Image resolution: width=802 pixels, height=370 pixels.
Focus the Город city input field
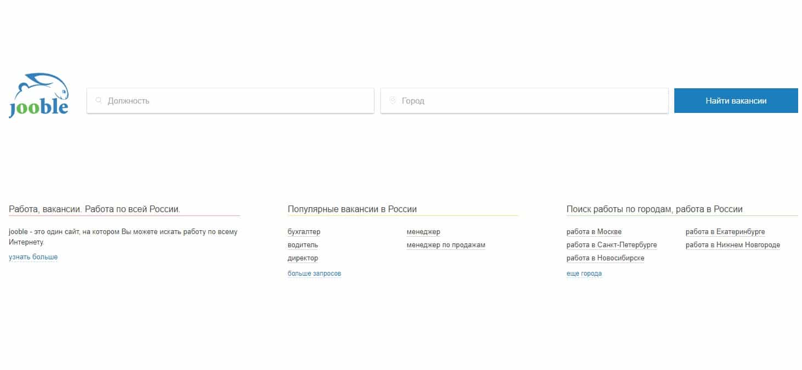click(x=525, y=101)
